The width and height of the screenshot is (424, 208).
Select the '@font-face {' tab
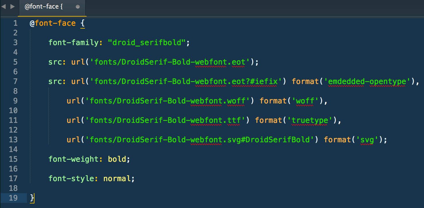pyautogui.click(x=44, y=6)
